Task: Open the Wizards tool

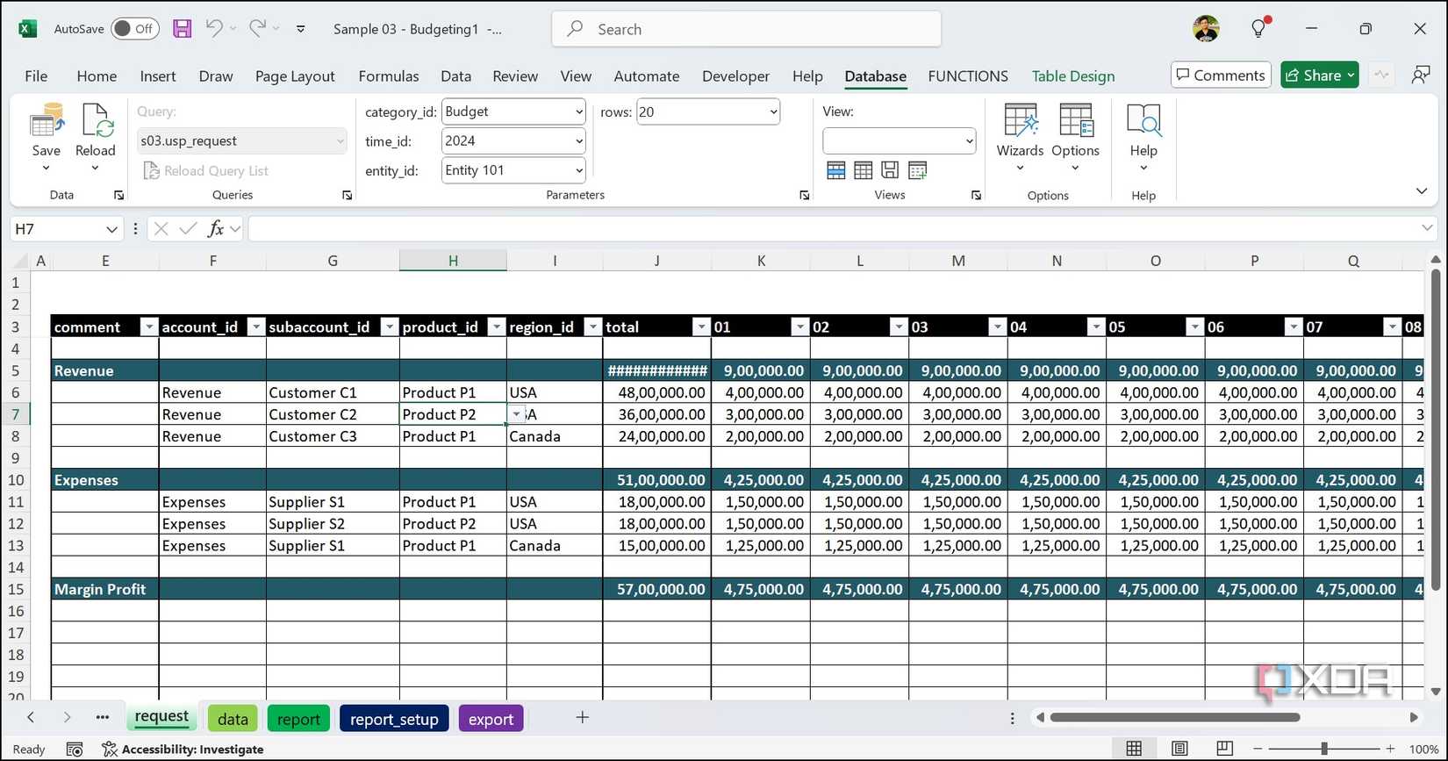Action: tap(1021, 121)
